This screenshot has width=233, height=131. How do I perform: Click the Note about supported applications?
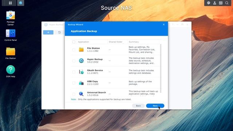click(x=101, y=99)
